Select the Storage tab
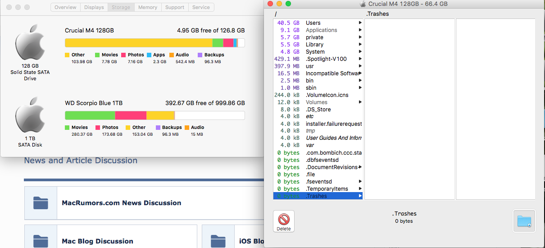 pos(121,7)
